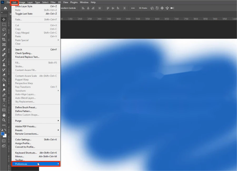Viewport: 237px width, 171px height.
Task: Select the History Brush tool
Action: (x=4, y=70)
